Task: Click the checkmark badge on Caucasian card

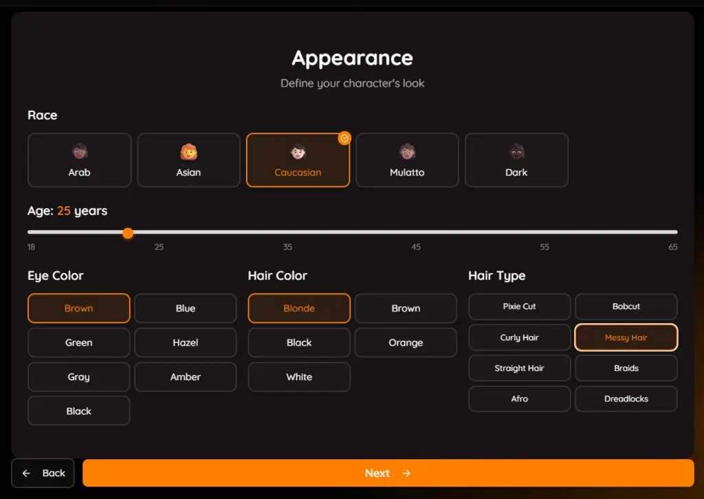Action: point(344,137)
